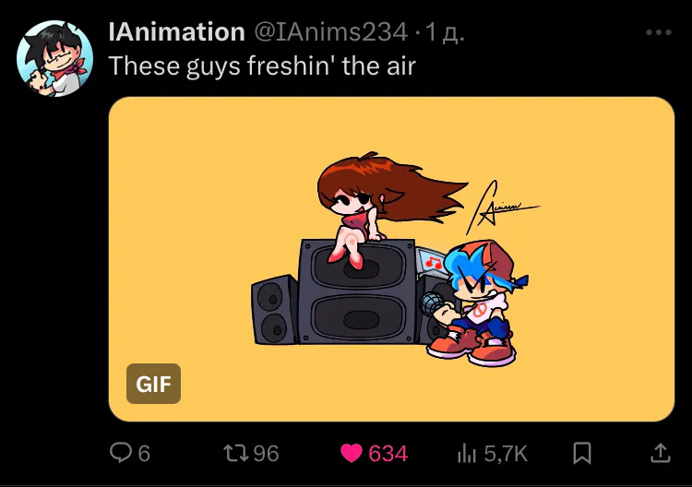The width and height of the screenshot is (692, 487).
Task: Click the blue-haired boy holding microphone
Action: pos(474,303)
